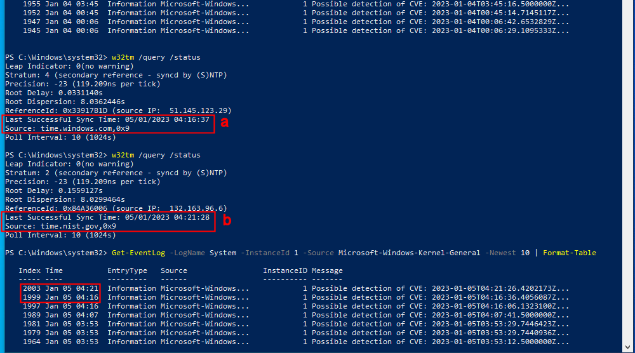Image resolution: width=635 pixels, height=353 pixels.
Task: Click the "EntryType" column header
Action: coord(127,270)
